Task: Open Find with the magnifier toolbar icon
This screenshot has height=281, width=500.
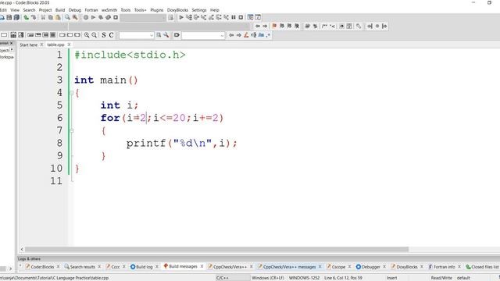Action: (67, 17)
